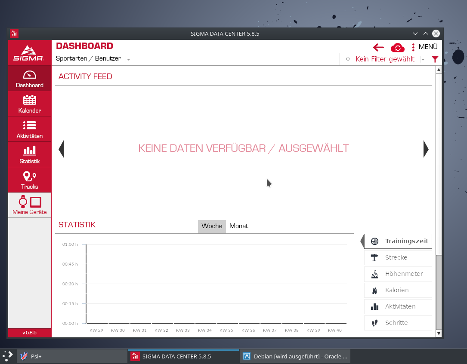Select the Woche tab
This screenshot has height=364, width=467.
(211, 226)
